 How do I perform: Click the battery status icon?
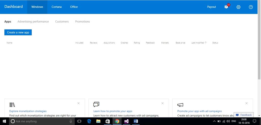219,121
